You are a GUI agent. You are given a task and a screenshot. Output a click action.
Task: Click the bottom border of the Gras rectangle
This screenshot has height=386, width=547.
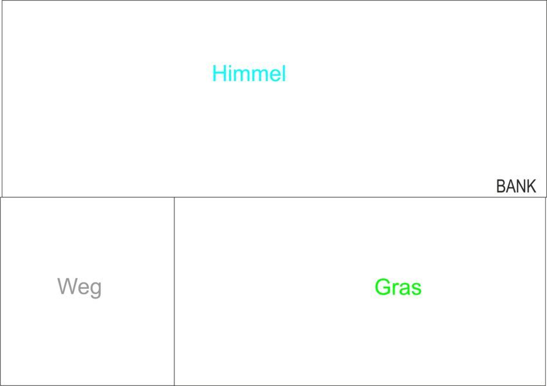[360, 385]
